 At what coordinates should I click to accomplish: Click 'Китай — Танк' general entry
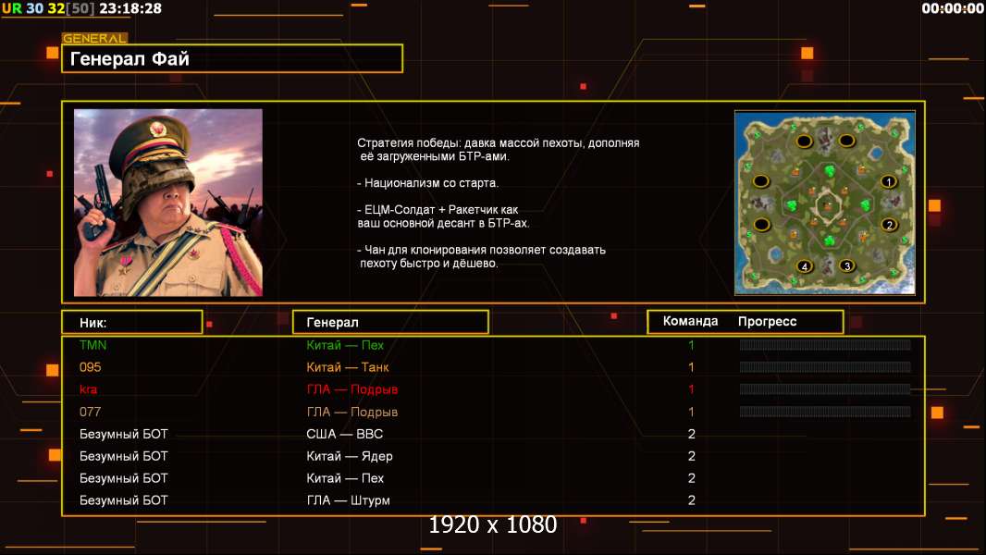point(347,367)
